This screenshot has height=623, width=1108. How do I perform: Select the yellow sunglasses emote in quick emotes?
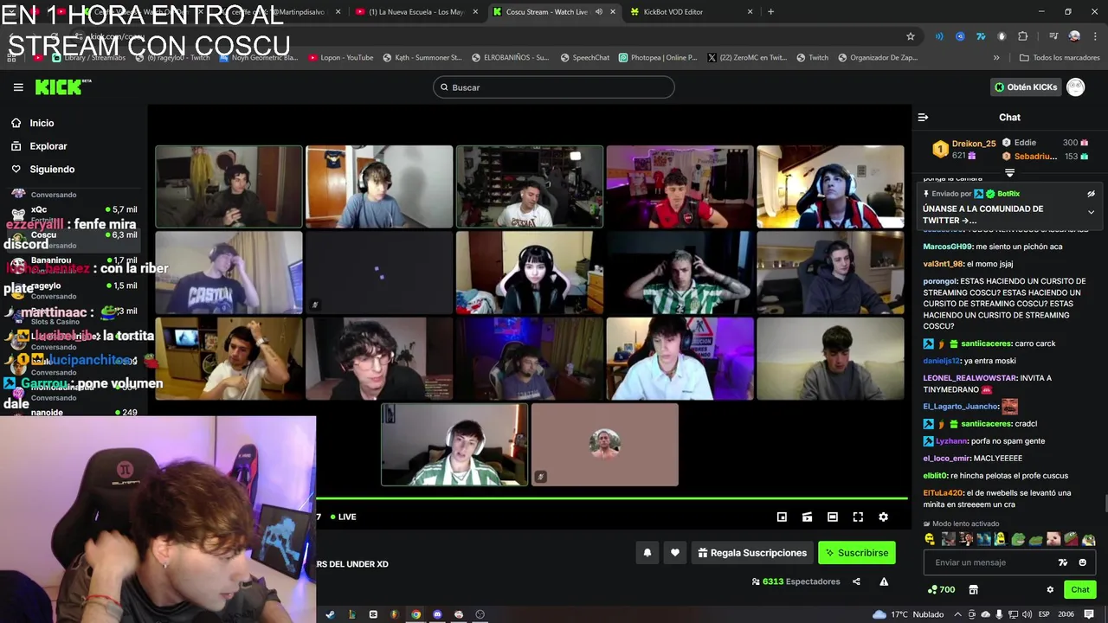coord(931,539)
